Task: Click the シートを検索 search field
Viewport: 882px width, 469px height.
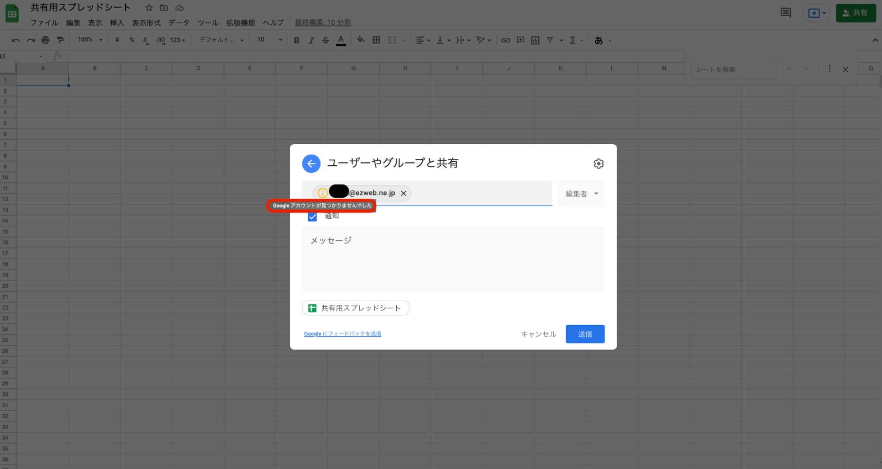Action: (x=734, y=70)
